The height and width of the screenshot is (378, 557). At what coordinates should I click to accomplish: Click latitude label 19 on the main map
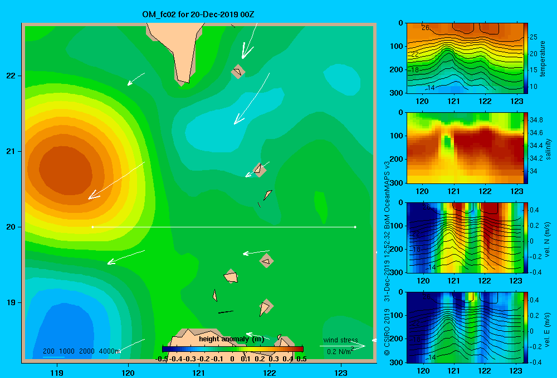11,302
